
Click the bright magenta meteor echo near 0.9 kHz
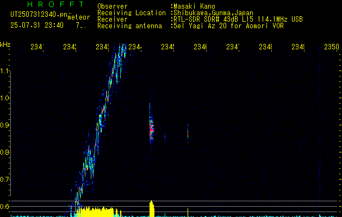pyautogui.click(x=151, y=129)
